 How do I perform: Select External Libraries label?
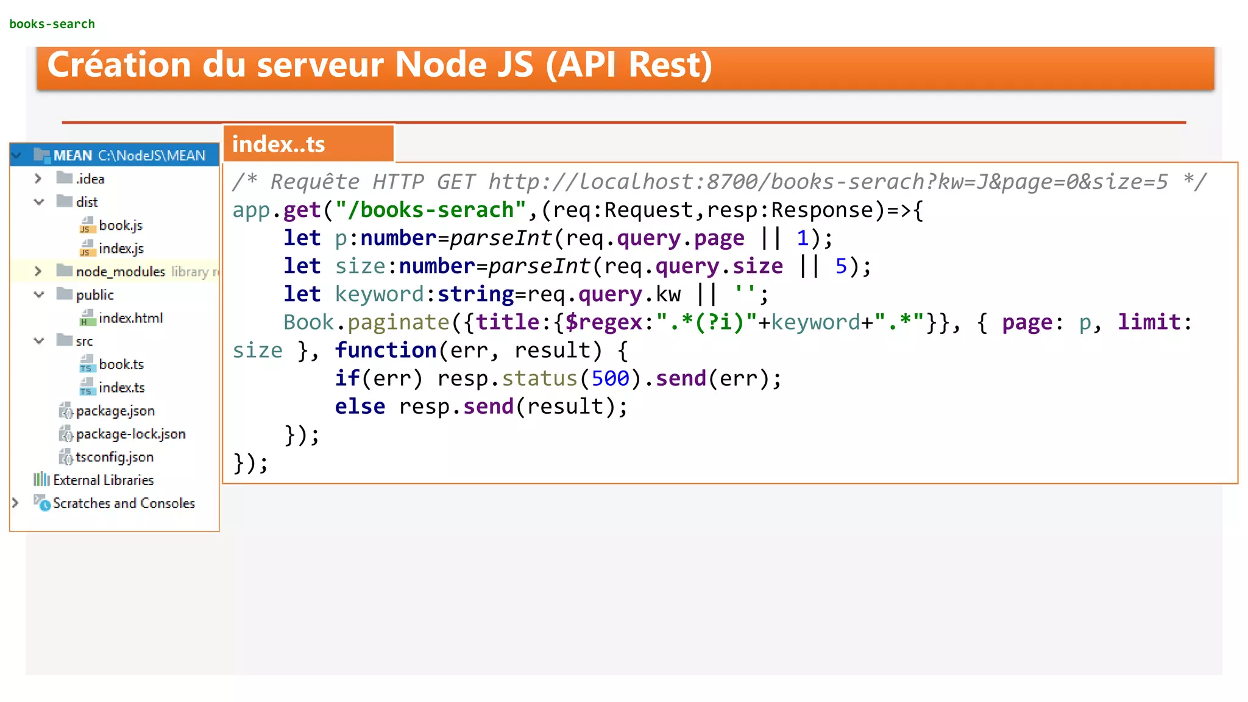(104, 480)
